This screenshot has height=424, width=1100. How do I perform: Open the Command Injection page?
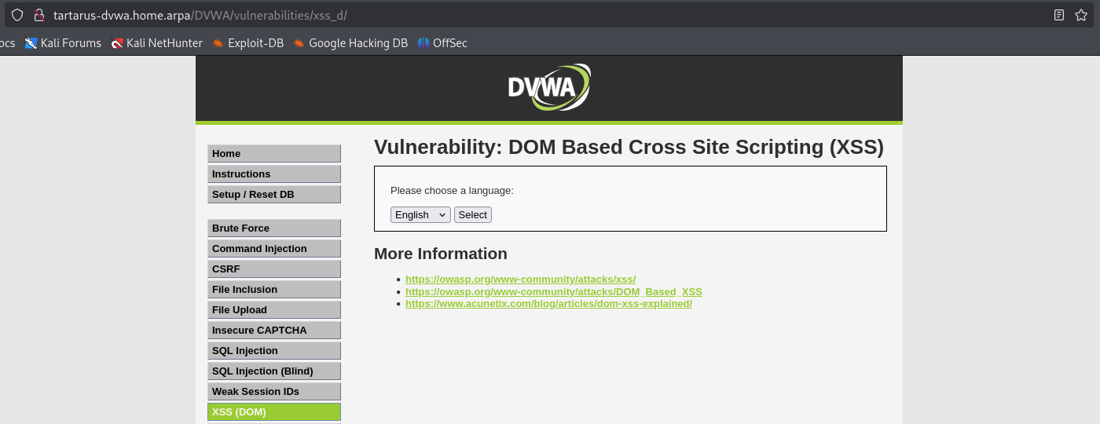(274, 249)
